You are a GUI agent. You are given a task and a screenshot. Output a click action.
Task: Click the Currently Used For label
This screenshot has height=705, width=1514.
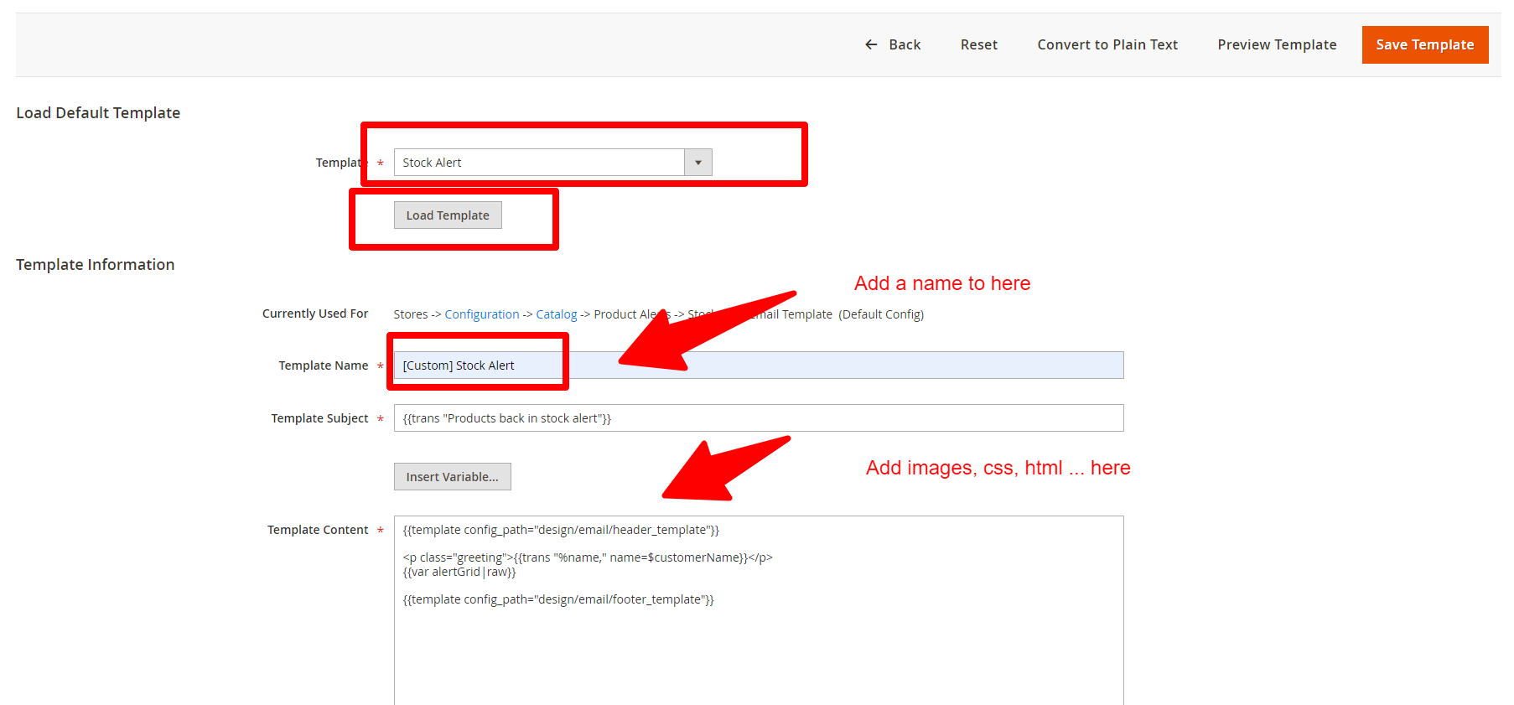(x=315, y=314)
